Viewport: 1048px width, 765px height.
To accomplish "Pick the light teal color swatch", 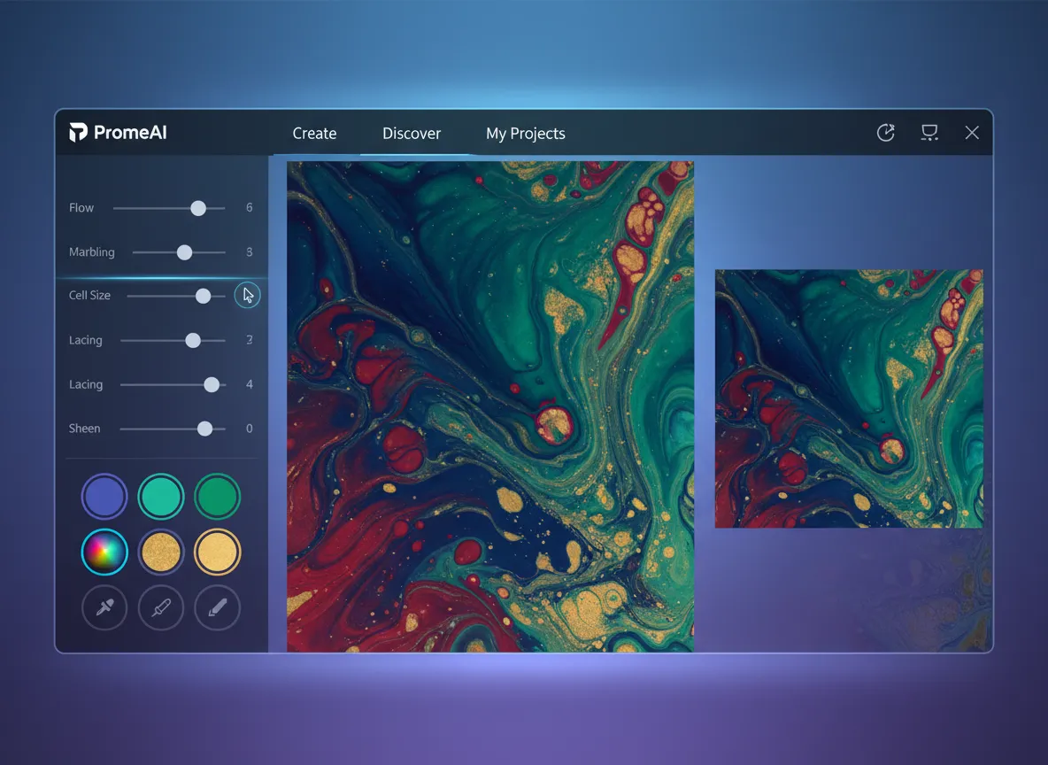I will (161, 497).
